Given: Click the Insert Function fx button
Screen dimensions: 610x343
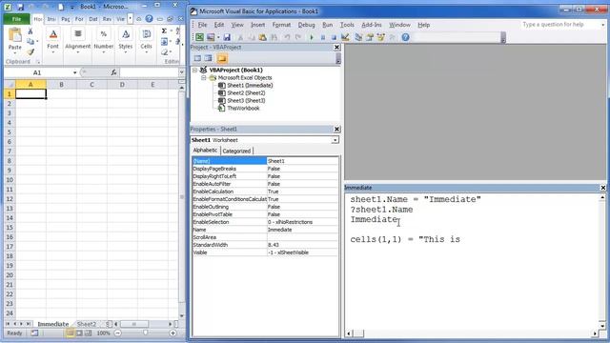Looking at the screenshot, I should pos(113,72).
